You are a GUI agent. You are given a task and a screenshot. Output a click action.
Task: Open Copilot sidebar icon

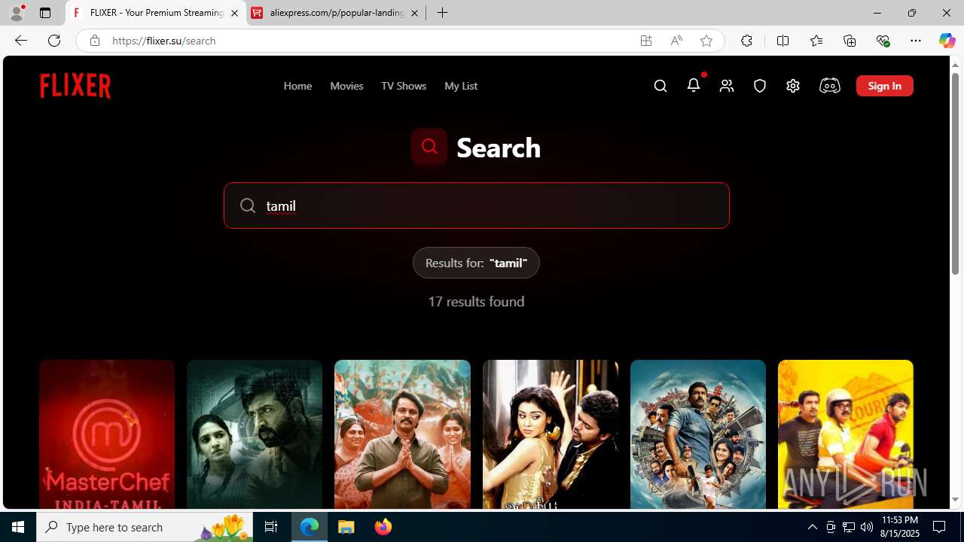(947, 41)
